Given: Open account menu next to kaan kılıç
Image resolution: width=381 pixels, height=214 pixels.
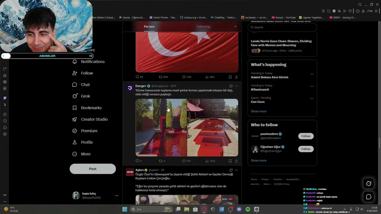Looking at the screenshot, I should click(117, 196).
